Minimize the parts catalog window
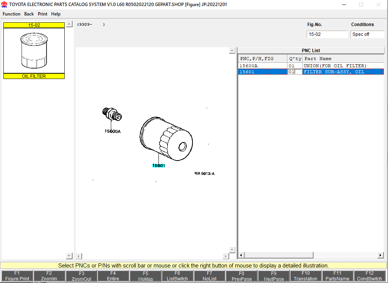Viewport: 388px width, 283px height. click(x=344, y=5)
